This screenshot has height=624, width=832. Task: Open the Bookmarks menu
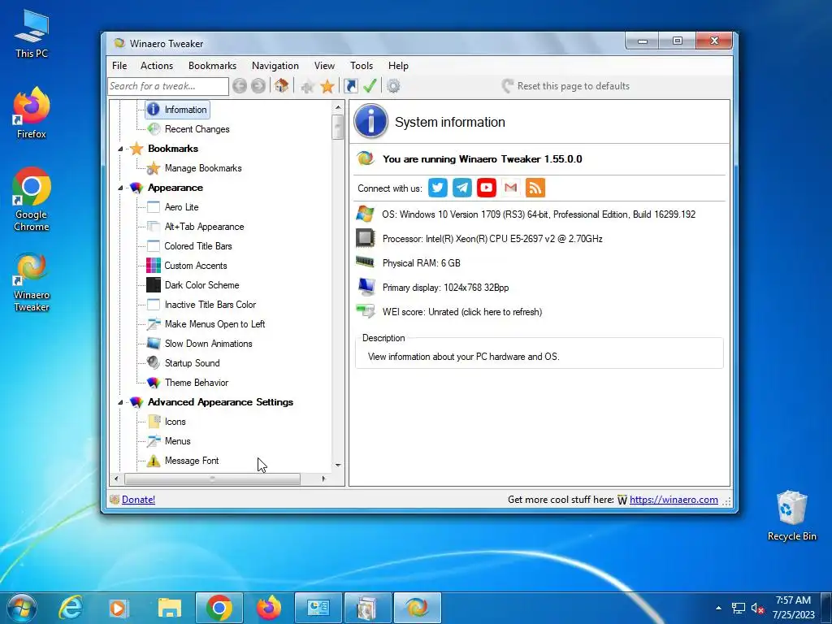click(x=212, y=66)
